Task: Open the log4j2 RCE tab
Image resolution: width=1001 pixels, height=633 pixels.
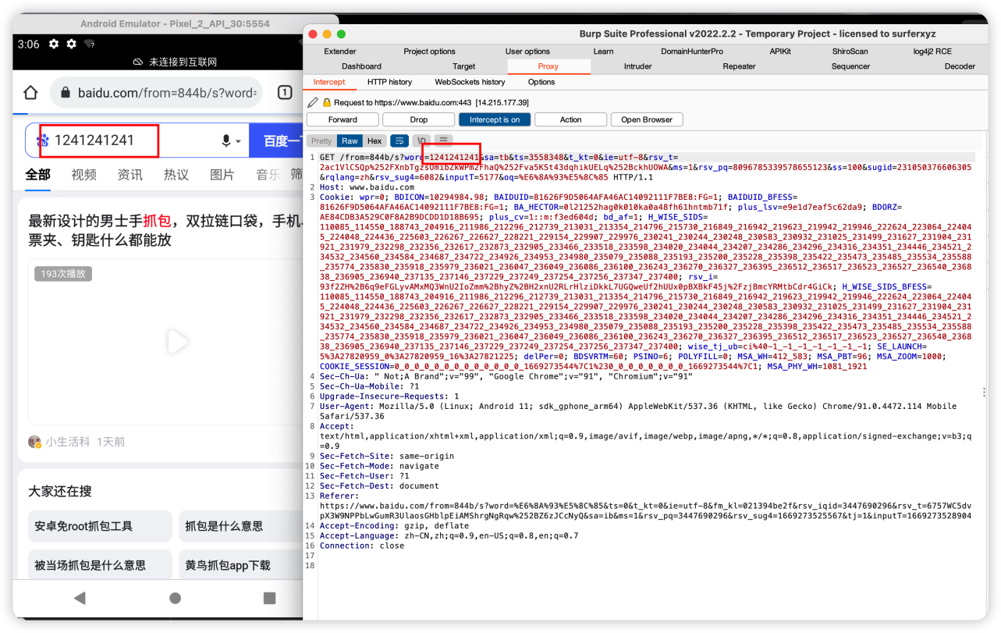Action: click(932, 52)
